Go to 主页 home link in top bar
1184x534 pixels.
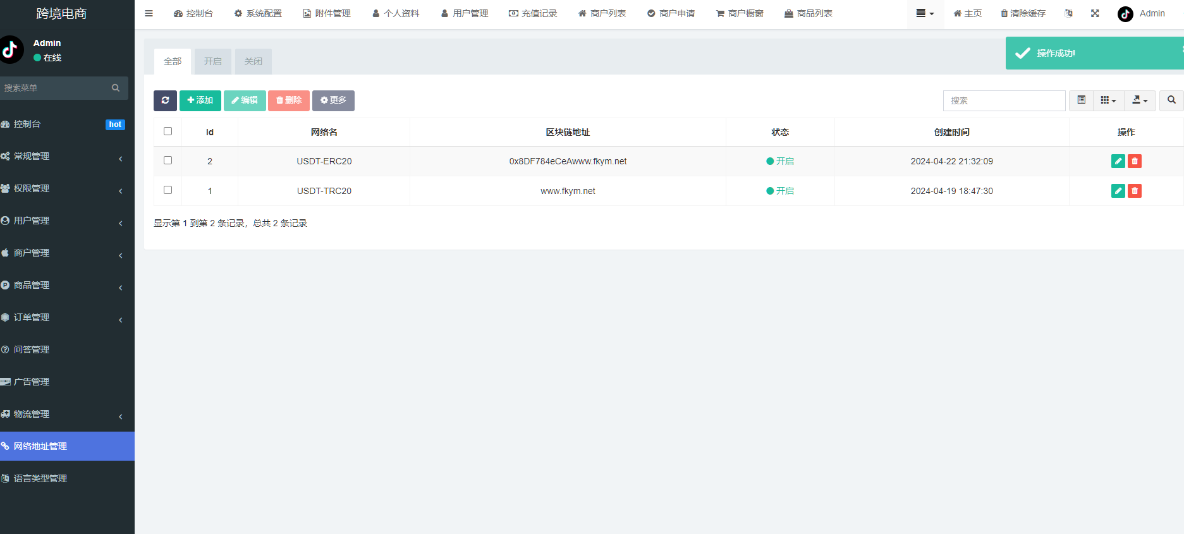tap(967, 13)
